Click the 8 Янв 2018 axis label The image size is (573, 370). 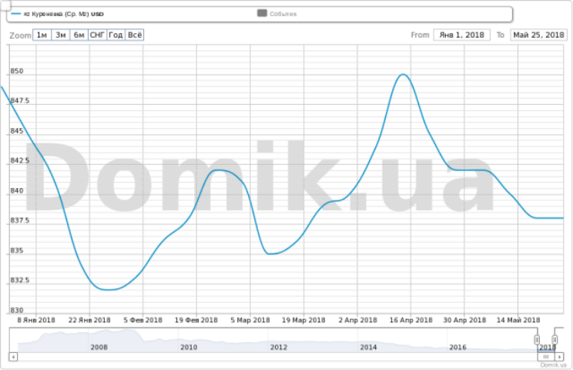(x=36, y=320)
